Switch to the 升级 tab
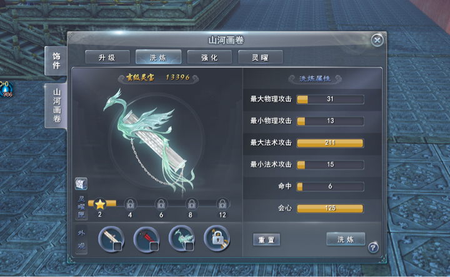 (x=107, y=58)
